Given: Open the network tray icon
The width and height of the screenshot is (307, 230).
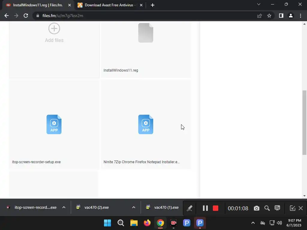Looking at the screenshot, I should click(x=272, y=223).
